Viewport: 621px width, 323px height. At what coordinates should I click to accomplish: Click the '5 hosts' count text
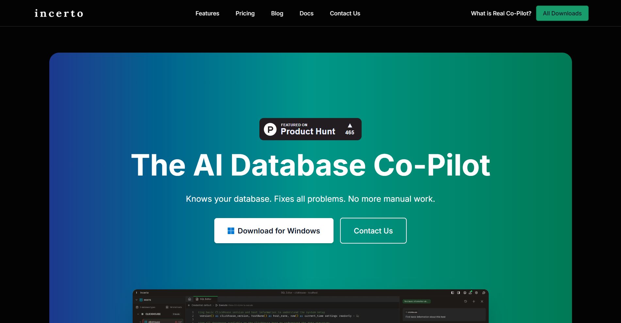(x=176, y=314)
